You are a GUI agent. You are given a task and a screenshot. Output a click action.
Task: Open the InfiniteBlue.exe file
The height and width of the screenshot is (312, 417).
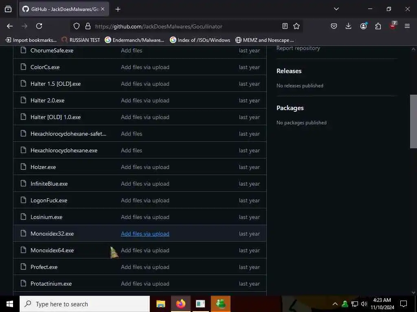click(49, 184)
